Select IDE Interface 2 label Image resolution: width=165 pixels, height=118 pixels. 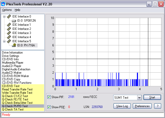[22, 29]
